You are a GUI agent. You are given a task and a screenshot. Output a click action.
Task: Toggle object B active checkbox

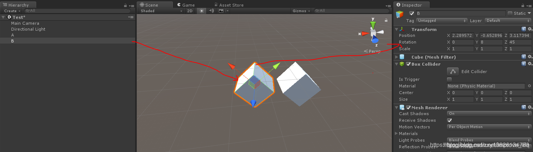point(412,13)
